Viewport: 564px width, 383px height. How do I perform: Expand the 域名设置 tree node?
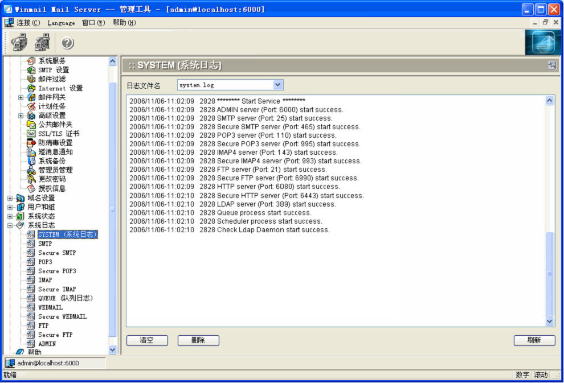pos(10,198)
